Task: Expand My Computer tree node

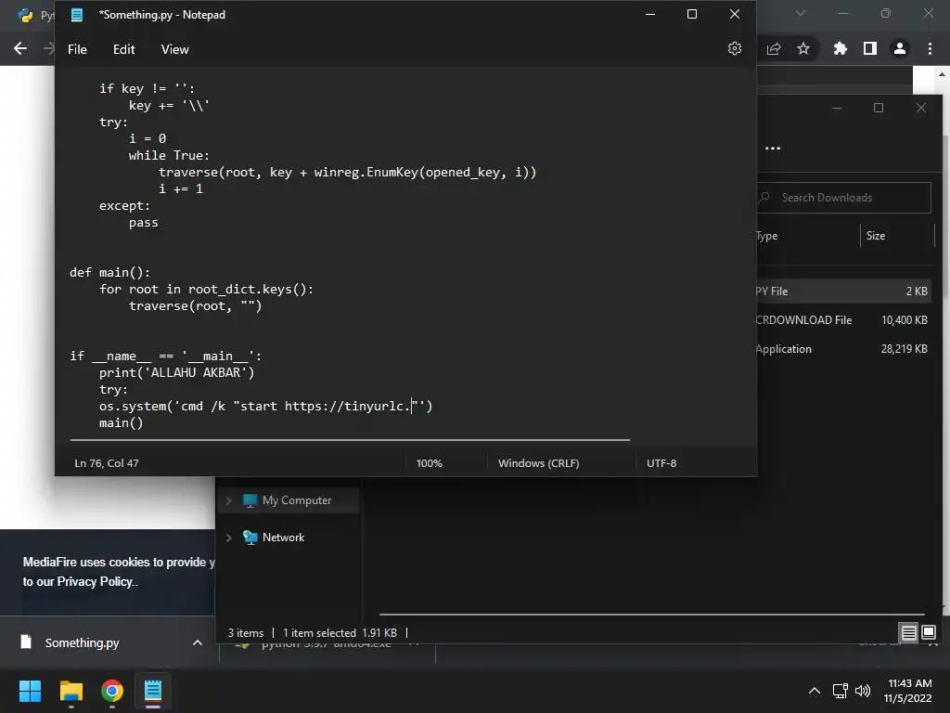Action: pyautogui.click(x=229, y=500)
